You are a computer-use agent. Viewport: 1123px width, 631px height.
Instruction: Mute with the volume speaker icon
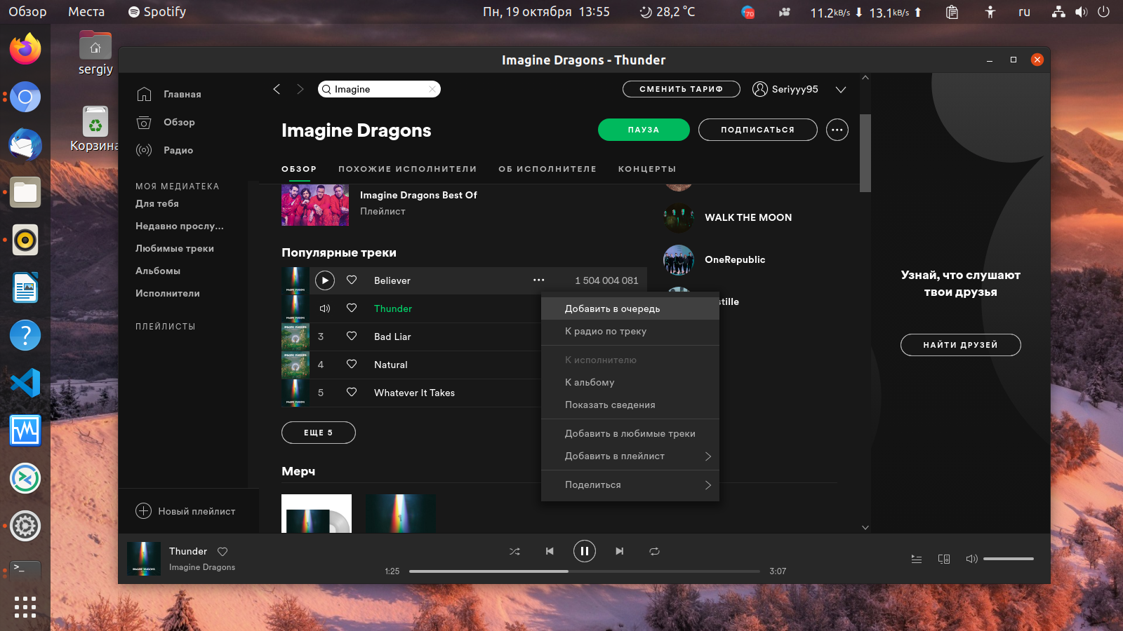(971, 559)
